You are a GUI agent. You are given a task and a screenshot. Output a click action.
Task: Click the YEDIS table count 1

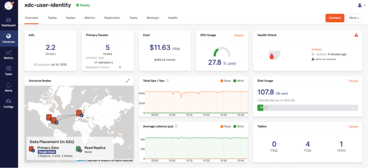341,144
